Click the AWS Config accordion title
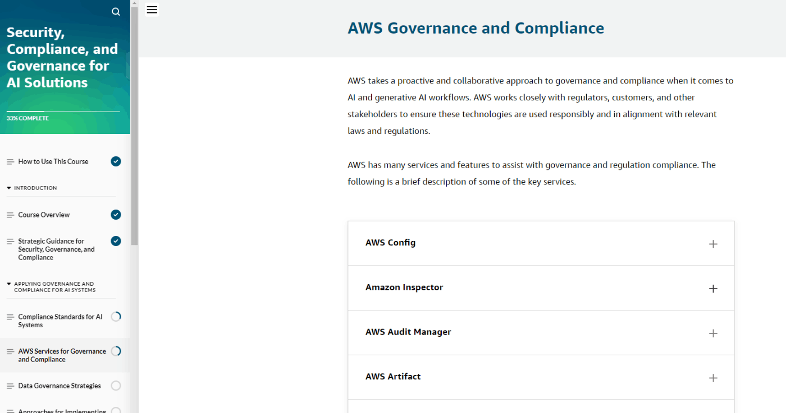This screenshot has width=786, height=413. tap(390, 243)
